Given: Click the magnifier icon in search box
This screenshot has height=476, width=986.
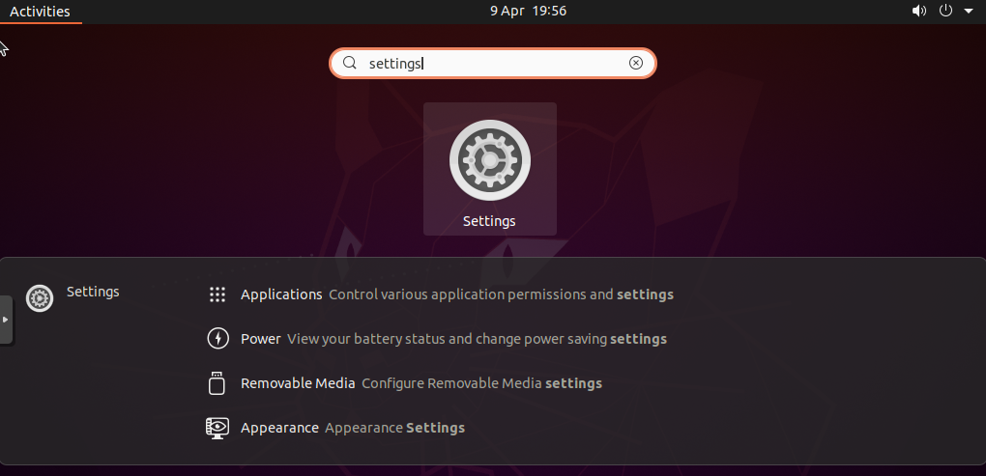Looking at the screenshot, I should [350, 63].
